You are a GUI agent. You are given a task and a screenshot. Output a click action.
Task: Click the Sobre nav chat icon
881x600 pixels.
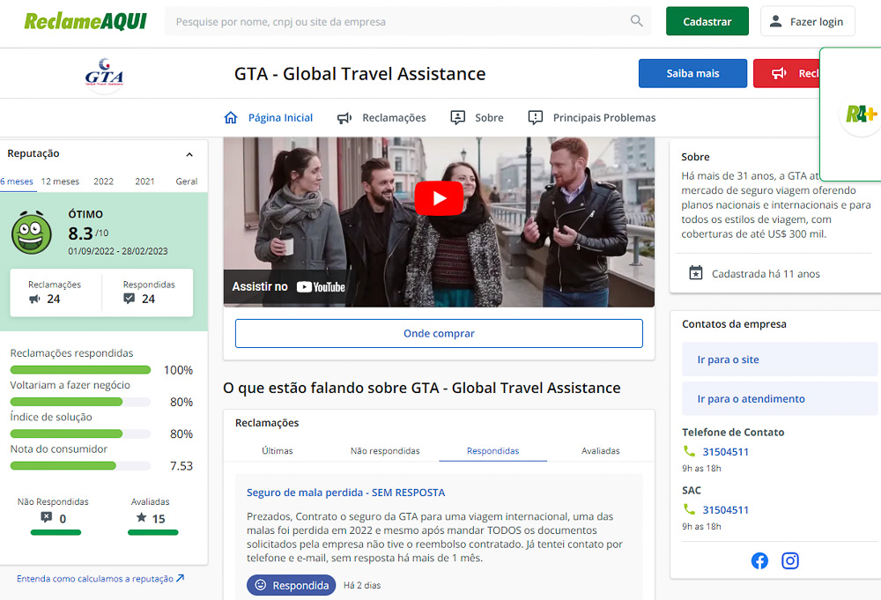pyautogui.click(x=458, y=117)
